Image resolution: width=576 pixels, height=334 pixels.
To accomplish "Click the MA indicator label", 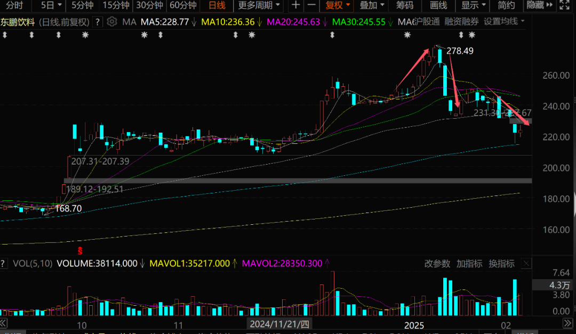I will (129, 22).
